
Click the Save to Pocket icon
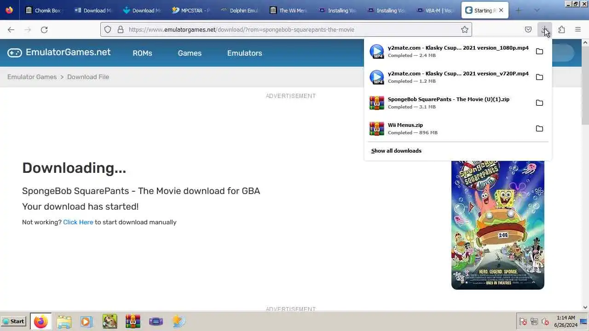[528, 29]
